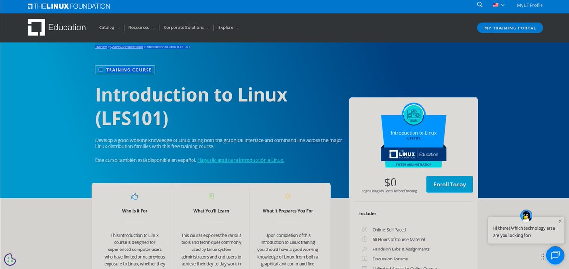The width and height of the screenshot is (569, 269).
Task: Click the Enroll Today button
Action: [450, 184]
